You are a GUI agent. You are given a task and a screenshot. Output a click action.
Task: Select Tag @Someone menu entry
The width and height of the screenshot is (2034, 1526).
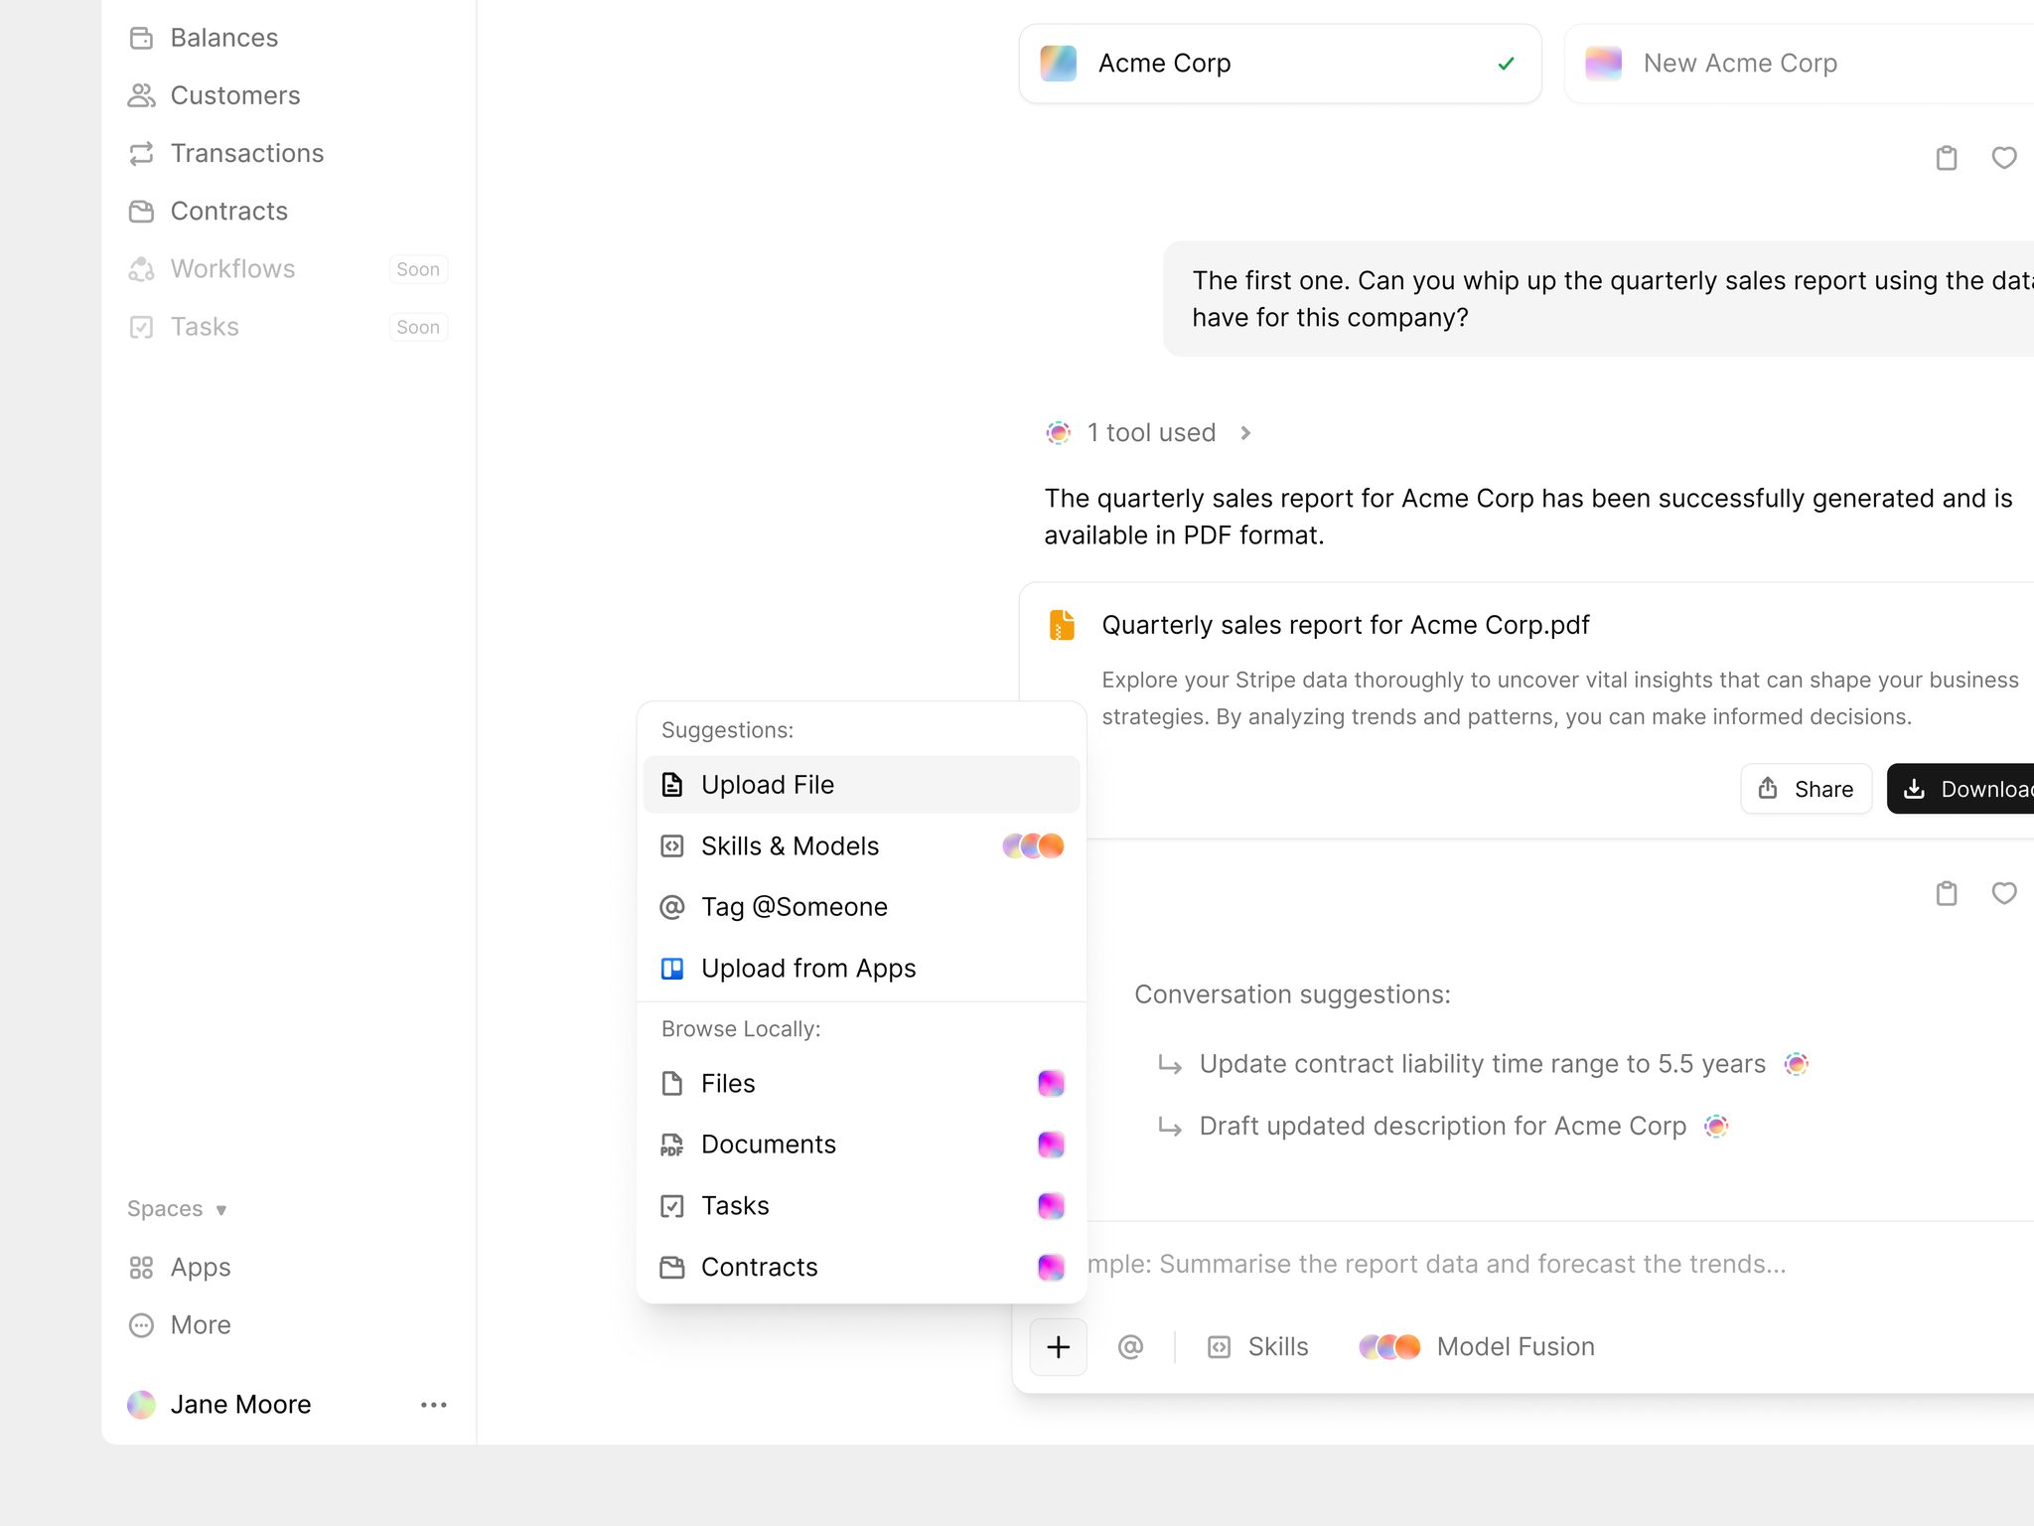click(x=861, y=907)
